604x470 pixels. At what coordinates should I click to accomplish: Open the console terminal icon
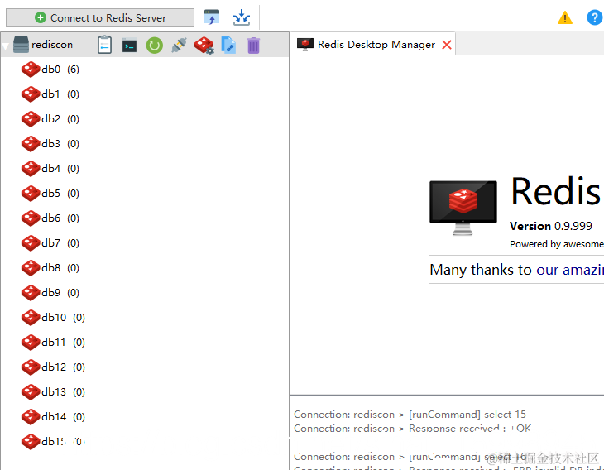(129, 46)
